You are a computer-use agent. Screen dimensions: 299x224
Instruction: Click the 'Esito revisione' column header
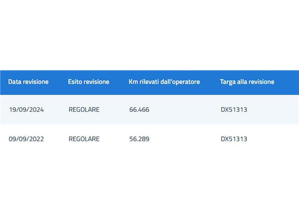tap(89, 82)
